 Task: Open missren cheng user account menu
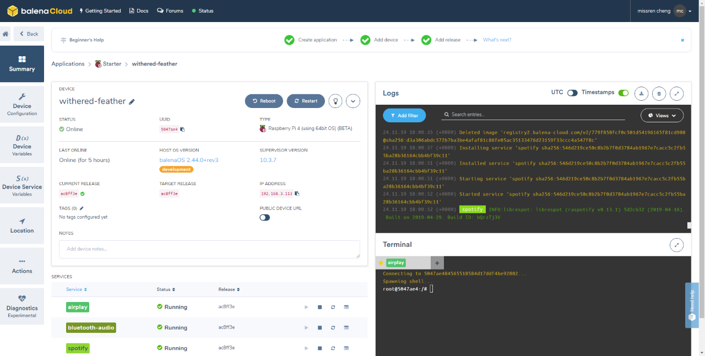(x=664, y=11)
